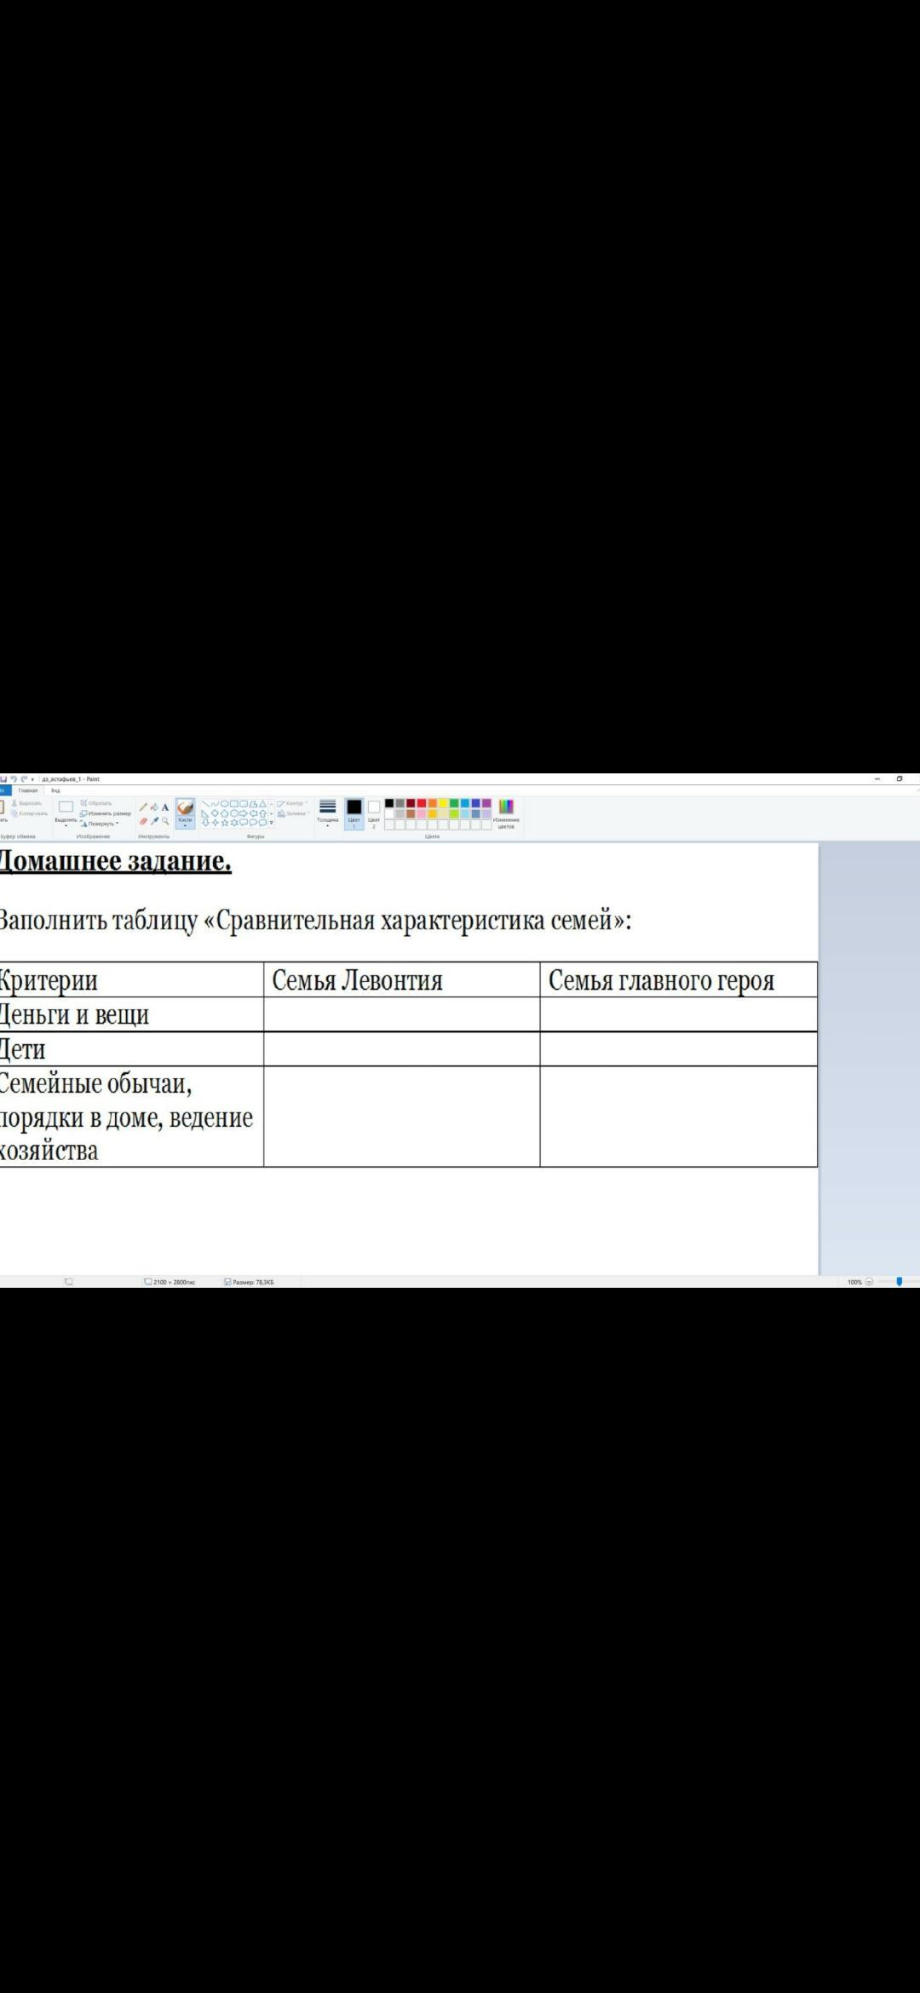Pick the yellow color swatch
The image size is (920, 1993).
click(x=443, y=803)
